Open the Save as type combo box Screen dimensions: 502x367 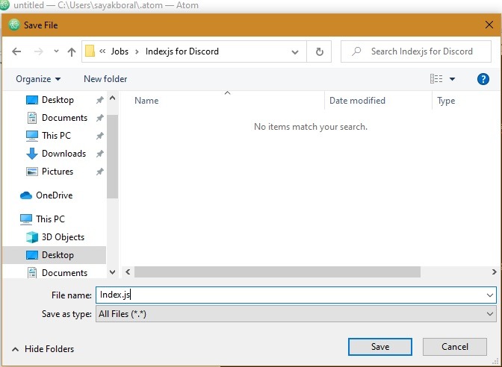click(x=296, y=314)
